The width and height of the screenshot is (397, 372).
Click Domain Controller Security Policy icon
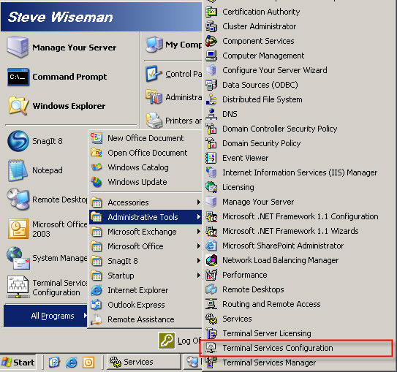pos(211,129)
